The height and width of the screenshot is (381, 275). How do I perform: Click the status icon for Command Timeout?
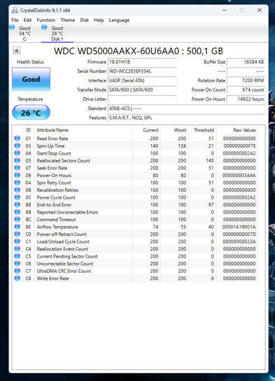pyautogui.click(x=17, y=219)
